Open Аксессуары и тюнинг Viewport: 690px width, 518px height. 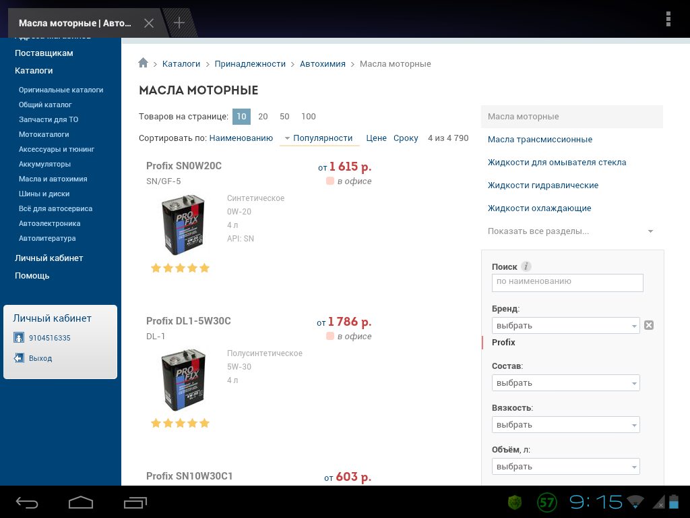click(57, 149)
